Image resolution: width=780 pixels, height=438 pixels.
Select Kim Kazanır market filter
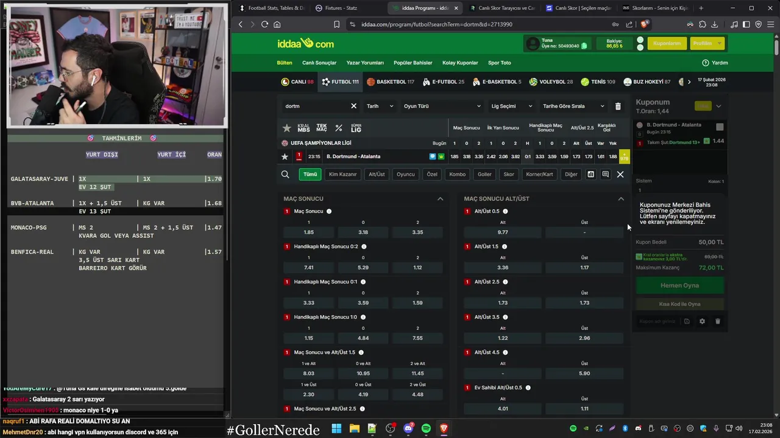tap(342, 175)
